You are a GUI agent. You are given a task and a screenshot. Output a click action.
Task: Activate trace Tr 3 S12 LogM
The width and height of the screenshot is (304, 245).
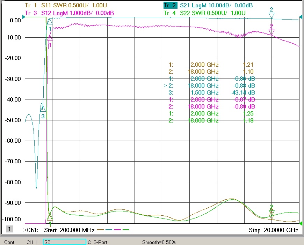(x=70, y=13)
